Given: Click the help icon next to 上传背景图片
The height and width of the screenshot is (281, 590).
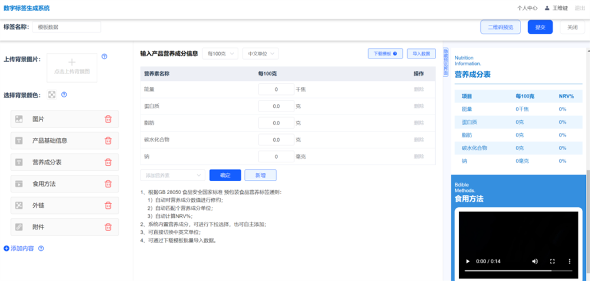Looking at the screenshot, I should 104,57.
